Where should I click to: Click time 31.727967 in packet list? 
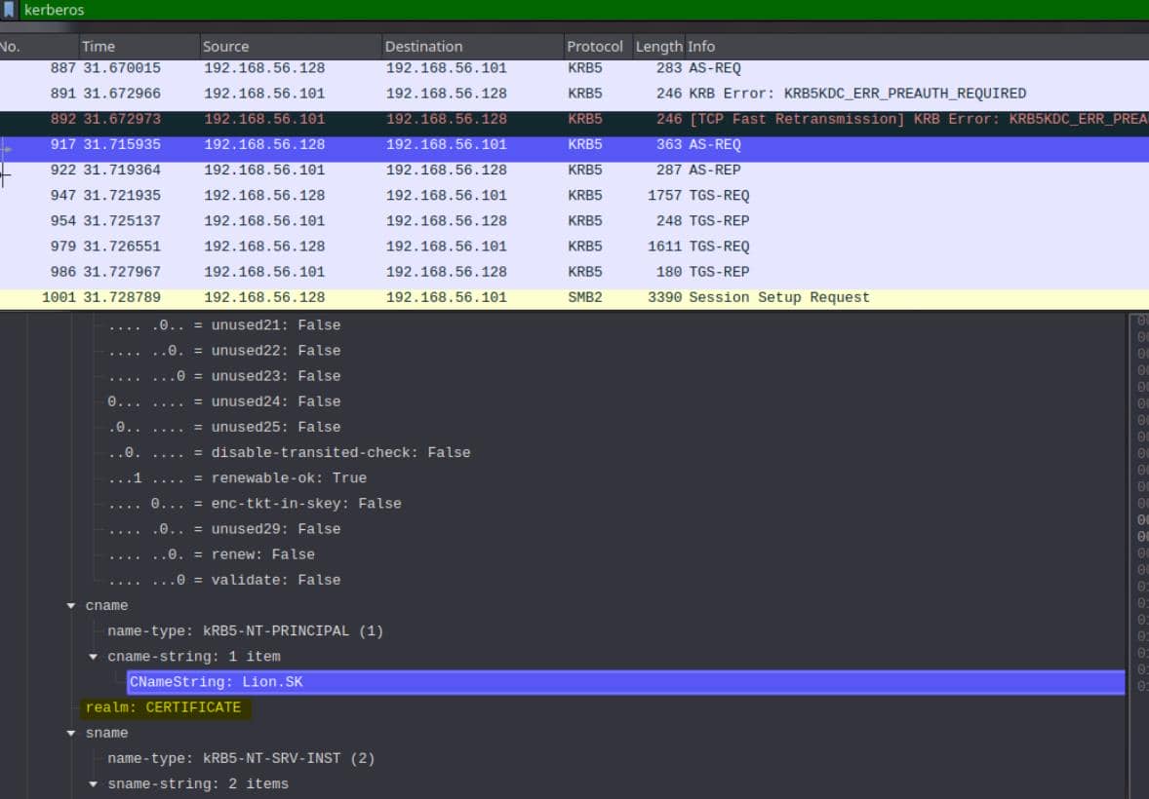[x=122, y=272]
